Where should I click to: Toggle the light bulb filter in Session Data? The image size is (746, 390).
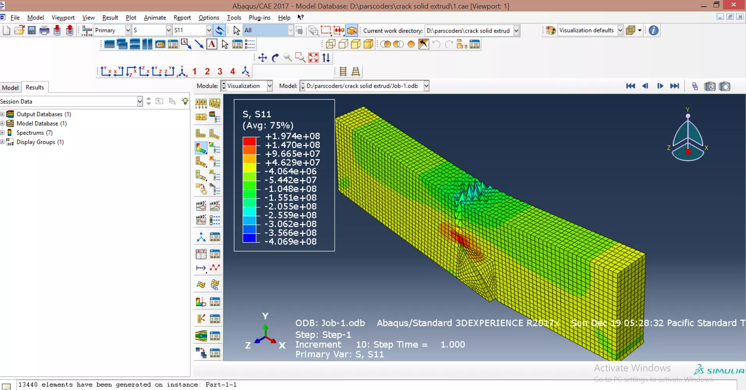coord(185,101)
